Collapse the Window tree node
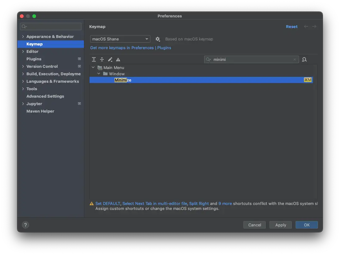Screen dimensions: 340x255 click(99, 74)
